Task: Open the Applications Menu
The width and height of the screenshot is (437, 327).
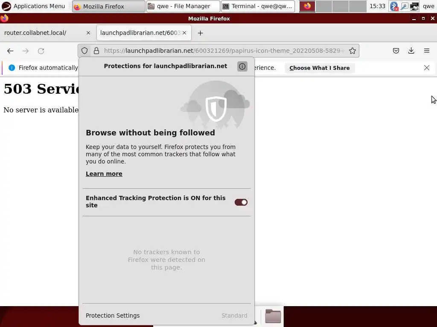Action: point(33,6)
